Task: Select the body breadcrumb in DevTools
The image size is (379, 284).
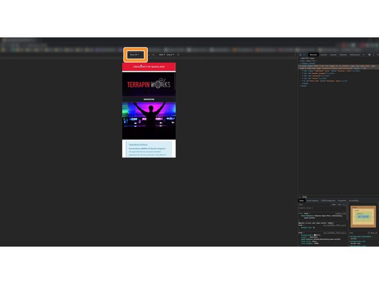Action: pyautogui.click(x=305, y=197)
